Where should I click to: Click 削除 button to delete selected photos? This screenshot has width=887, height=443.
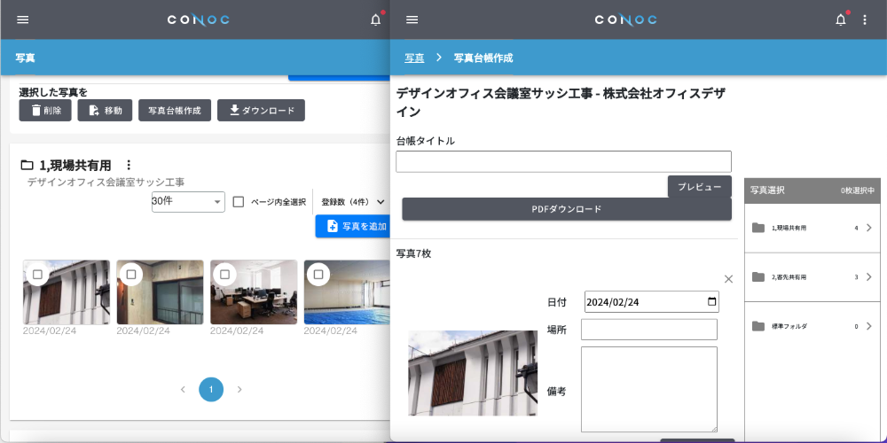[45, 110]
